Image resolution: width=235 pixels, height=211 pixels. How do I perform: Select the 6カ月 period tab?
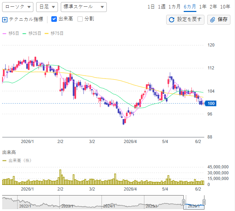(190, 7)
